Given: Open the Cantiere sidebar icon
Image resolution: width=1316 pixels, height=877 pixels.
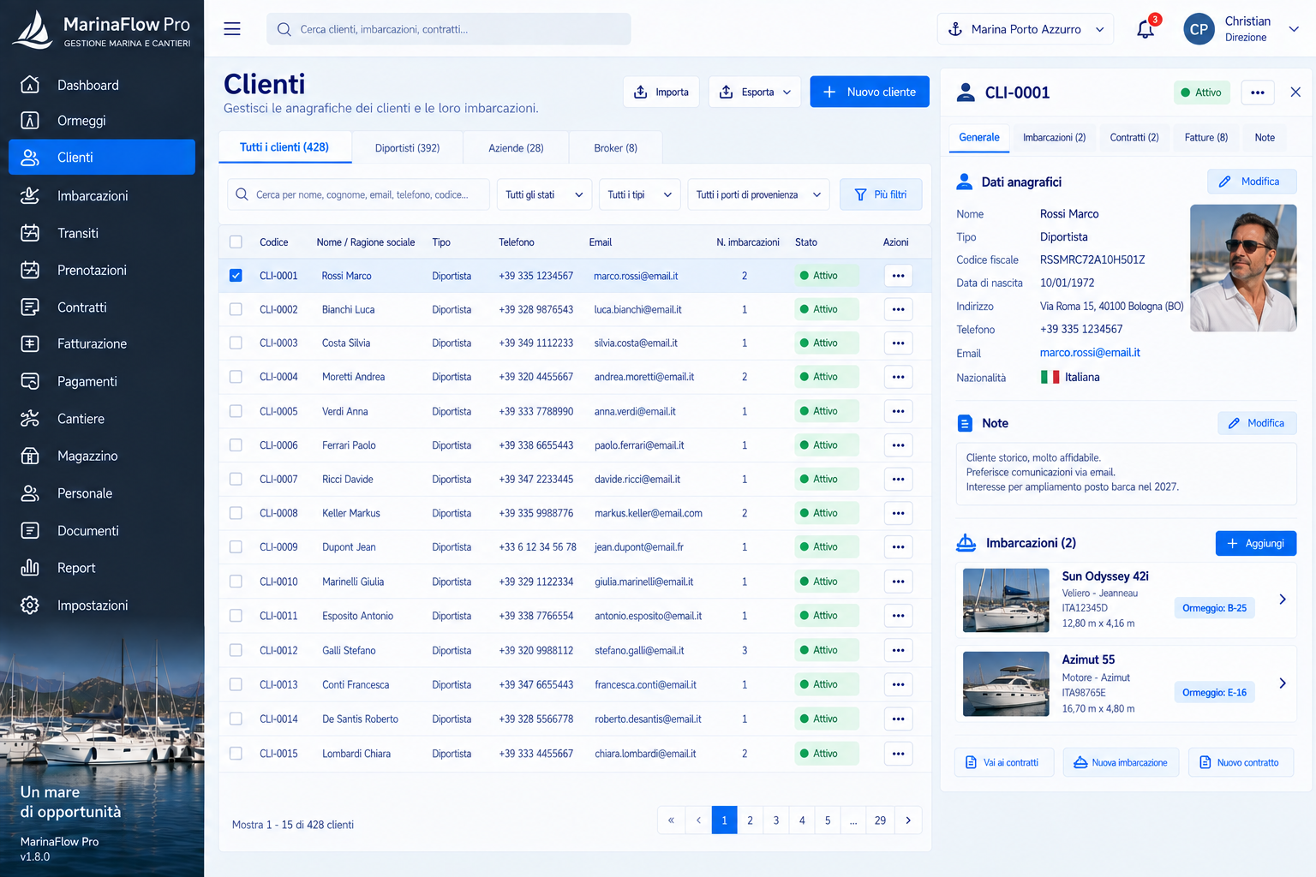Looking at the screenshot, I should point(30,419).
